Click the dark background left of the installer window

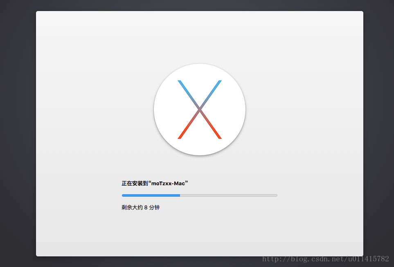[18, 133]
